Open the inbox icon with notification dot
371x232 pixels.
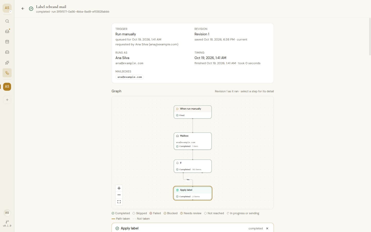pyautogui.click(x=7, y=31)
